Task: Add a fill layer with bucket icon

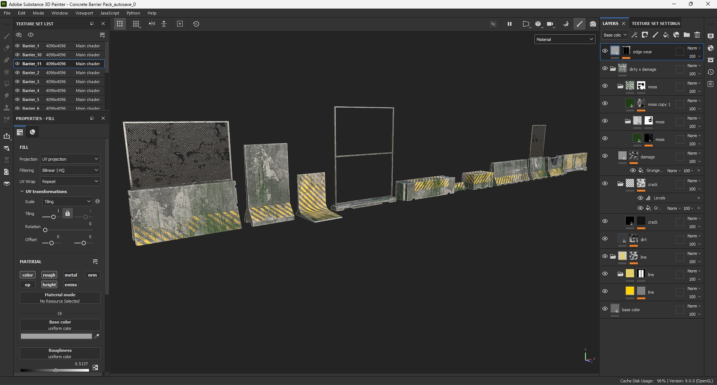Action: pos(666,35)
